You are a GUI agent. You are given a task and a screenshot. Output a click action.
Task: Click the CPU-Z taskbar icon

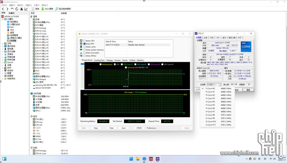158,159
